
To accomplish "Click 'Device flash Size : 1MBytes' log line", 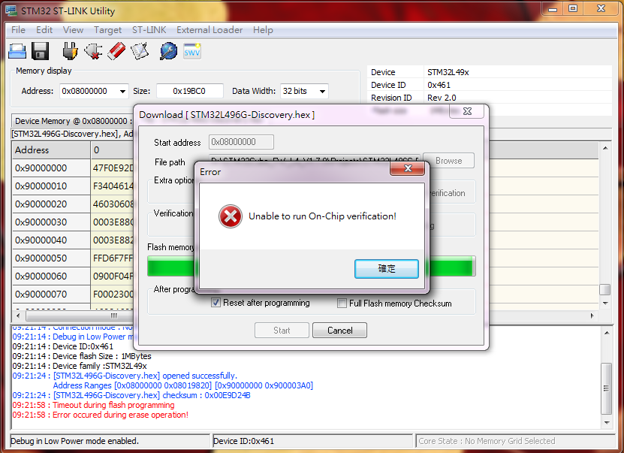I will (82, 356).
